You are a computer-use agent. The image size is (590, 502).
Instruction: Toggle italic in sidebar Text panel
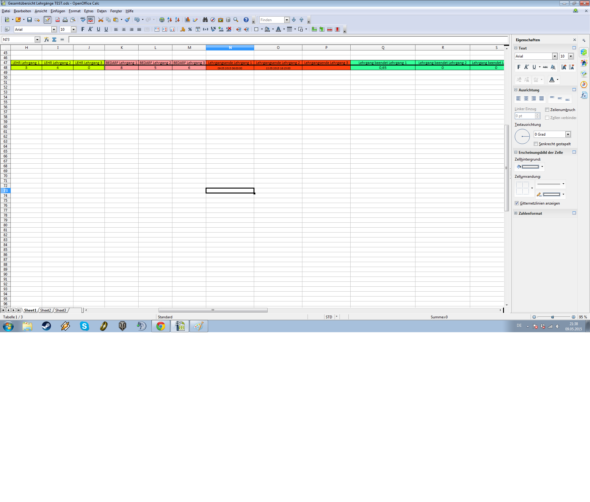click(526, 67)
